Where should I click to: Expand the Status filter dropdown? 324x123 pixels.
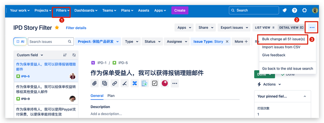152,41
